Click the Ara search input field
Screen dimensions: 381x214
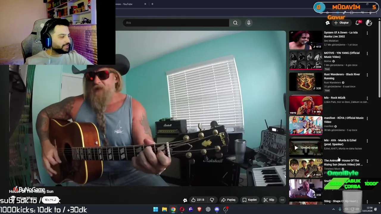pos(176,23)
